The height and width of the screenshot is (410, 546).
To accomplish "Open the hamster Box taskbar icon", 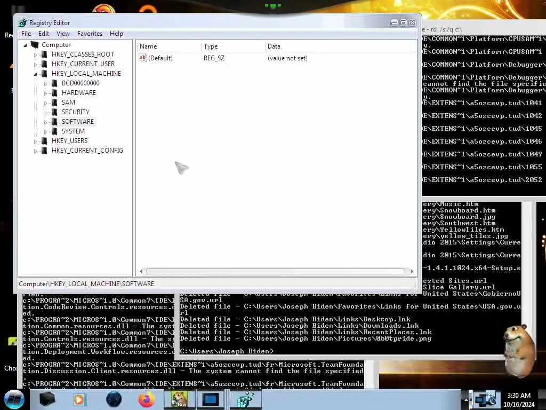I will pos(179,399).
